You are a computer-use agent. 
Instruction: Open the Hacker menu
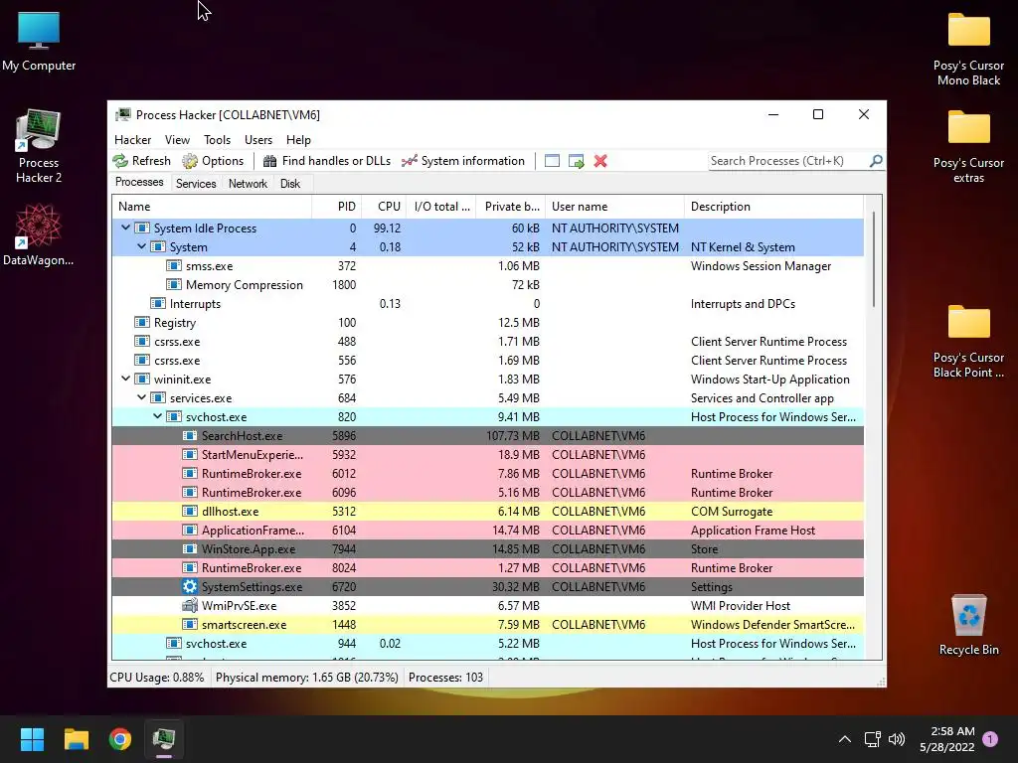(132, 139)
